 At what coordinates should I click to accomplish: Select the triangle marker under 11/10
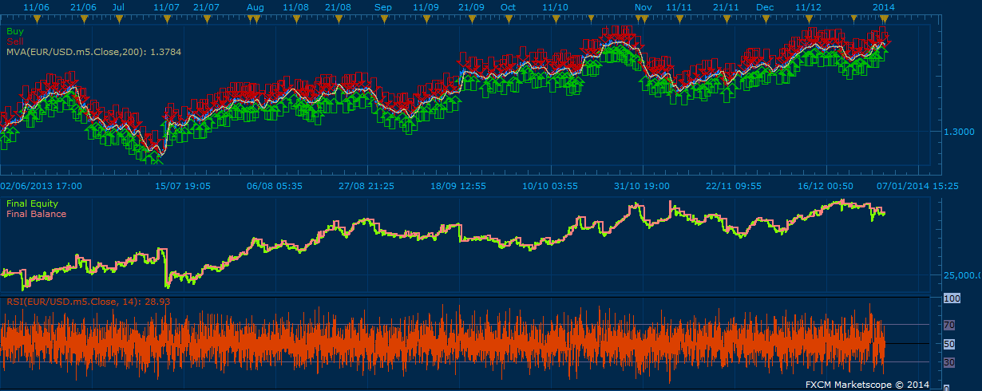(x=555, y=18)
